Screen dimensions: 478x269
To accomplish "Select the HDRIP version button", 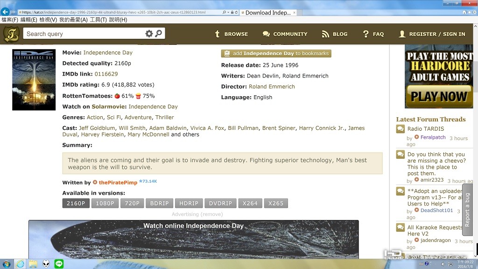I will click(189, 204).
